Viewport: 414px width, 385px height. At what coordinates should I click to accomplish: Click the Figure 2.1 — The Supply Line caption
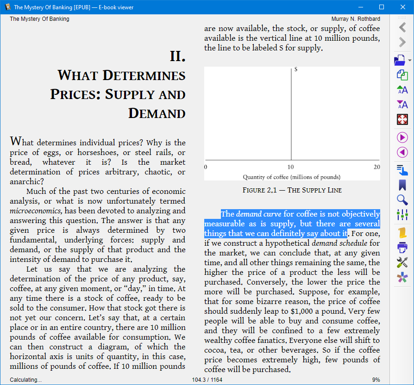292,190
